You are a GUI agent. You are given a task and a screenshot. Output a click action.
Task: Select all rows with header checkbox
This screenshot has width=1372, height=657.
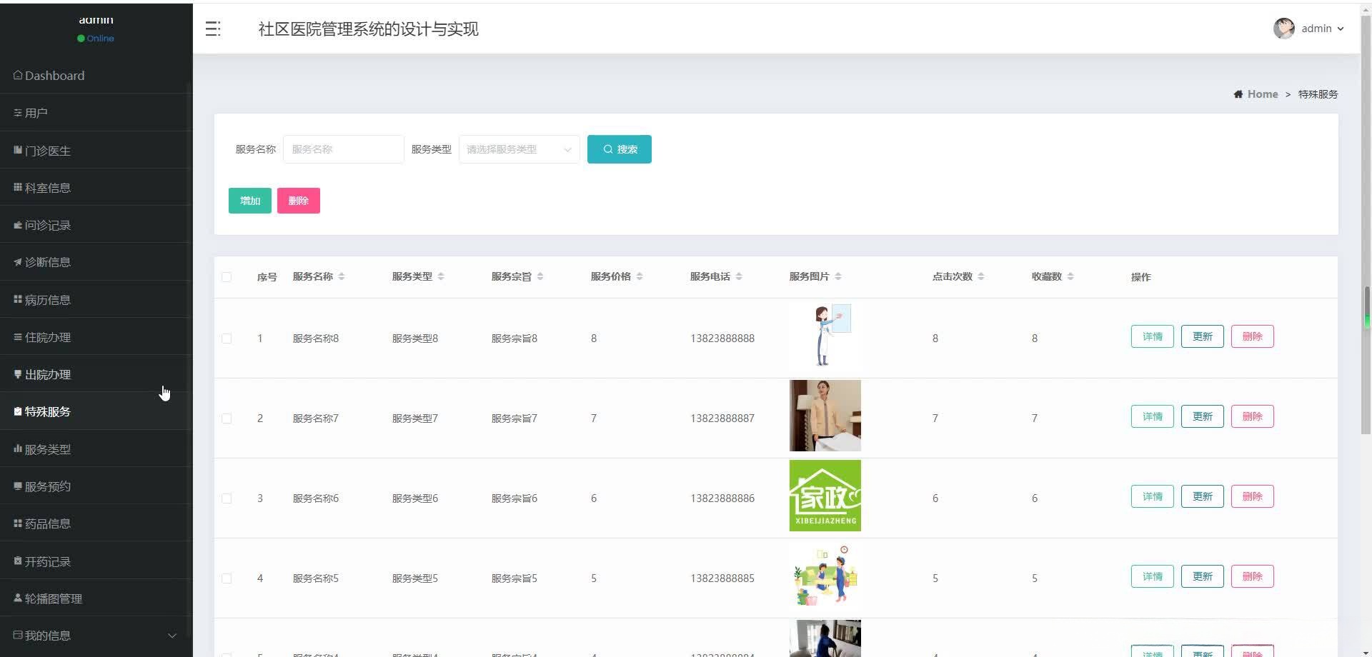click(227, 277)
